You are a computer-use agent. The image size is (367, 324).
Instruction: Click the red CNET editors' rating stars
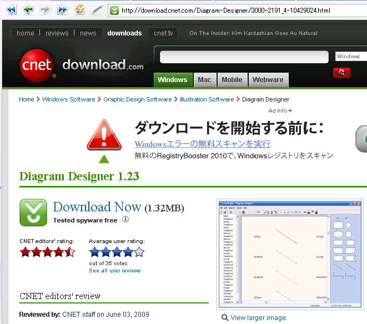(x=47, y=252)
